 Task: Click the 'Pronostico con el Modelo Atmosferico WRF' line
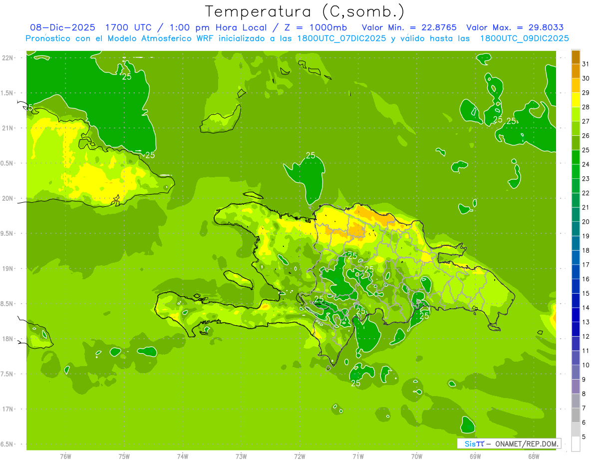point(298,38)
